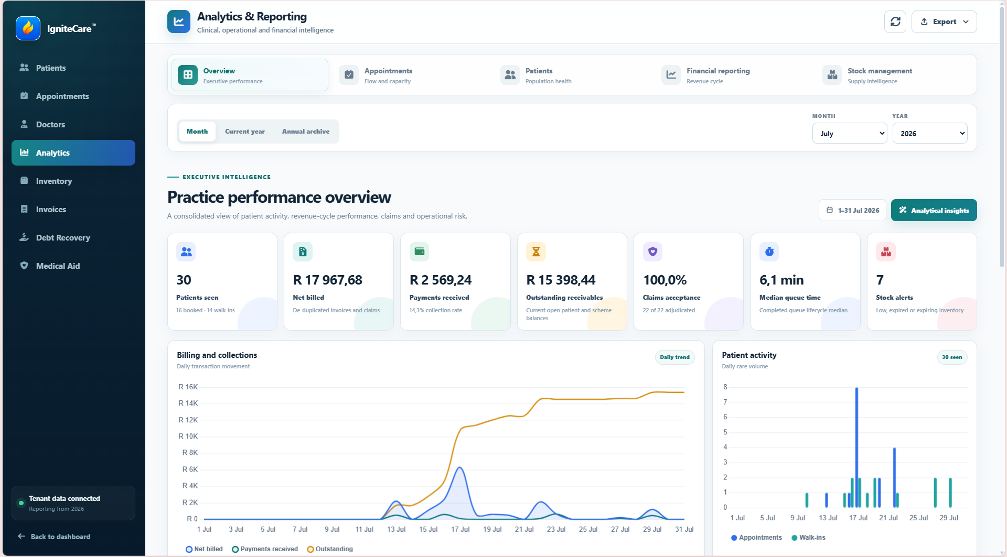
Task: Click the R 15 398,44 outstanding value
Action: pyautogui.click(x=561, y=280)
